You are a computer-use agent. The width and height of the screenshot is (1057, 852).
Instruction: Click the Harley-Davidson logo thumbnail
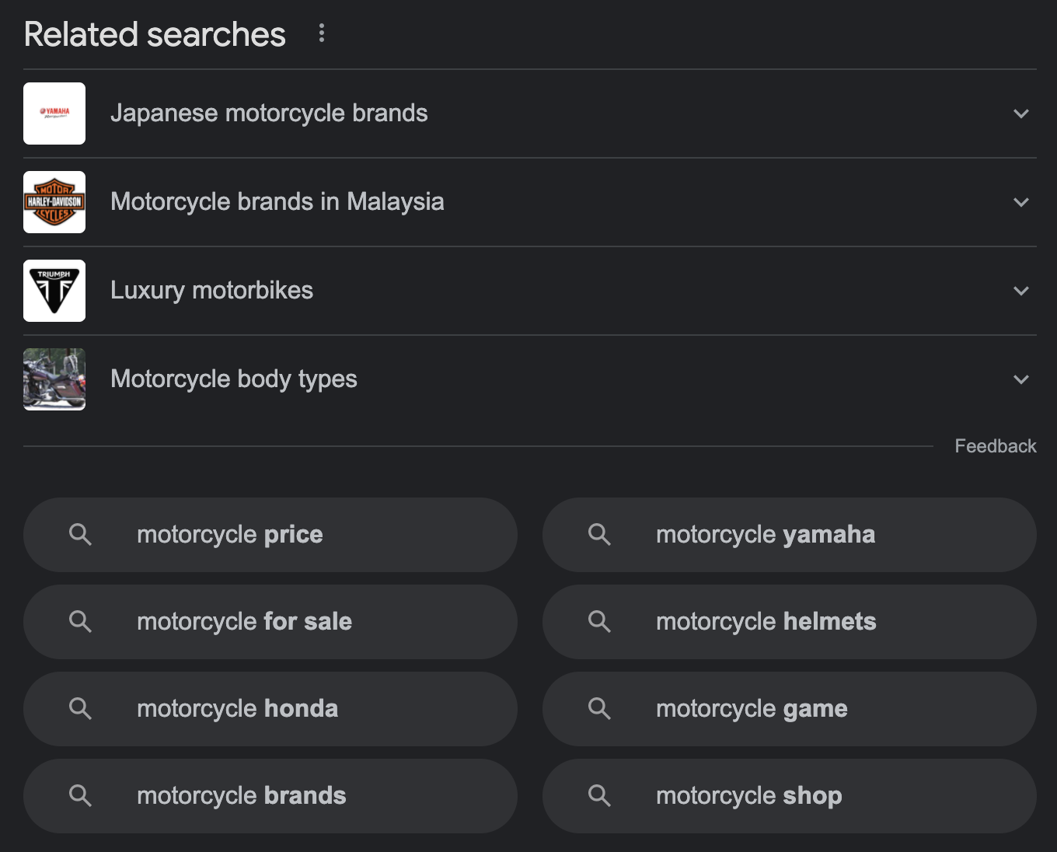pyautogui.click(x=54, y=202)
